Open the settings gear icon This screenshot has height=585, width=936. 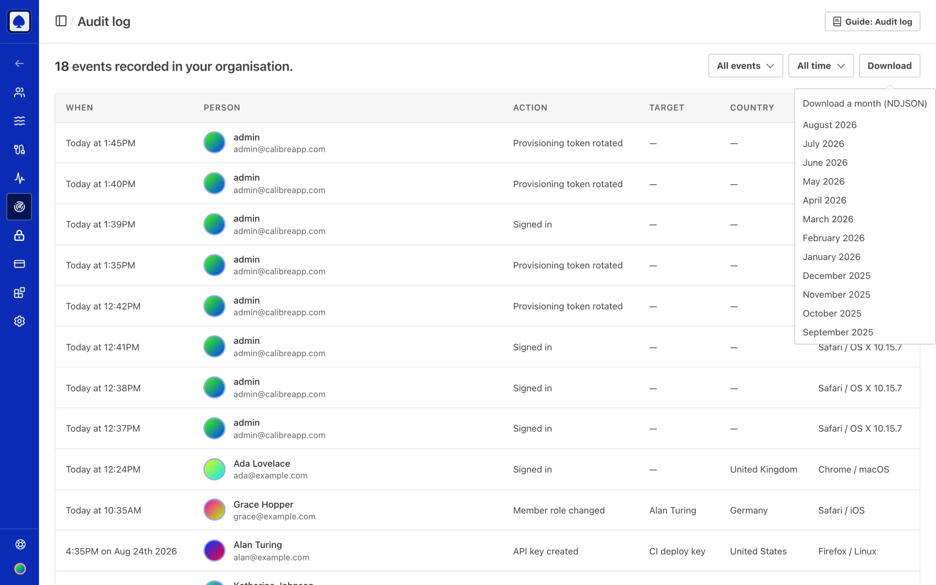point(19,321)
